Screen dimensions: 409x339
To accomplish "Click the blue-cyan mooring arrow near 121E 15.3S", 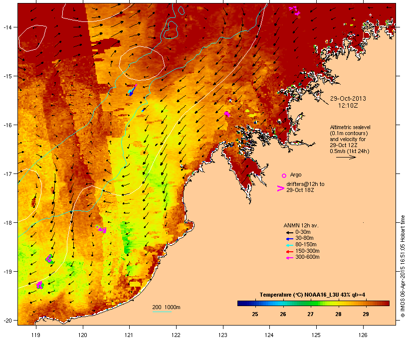I will [x=132, y=90].
